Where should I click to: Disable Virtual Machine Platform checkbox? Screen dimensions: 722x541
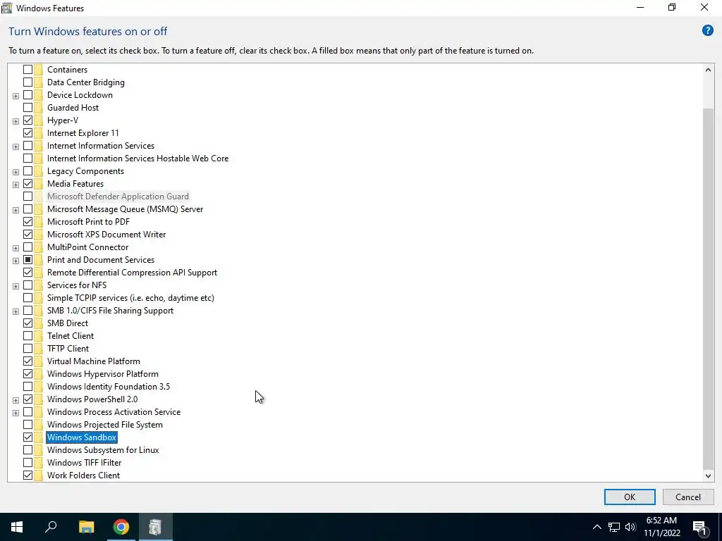(x=27, y=361)
